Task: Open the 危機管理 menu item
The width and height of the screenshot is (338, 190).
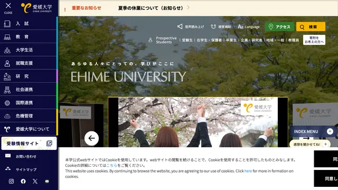Action: click(x=28, y=116)
